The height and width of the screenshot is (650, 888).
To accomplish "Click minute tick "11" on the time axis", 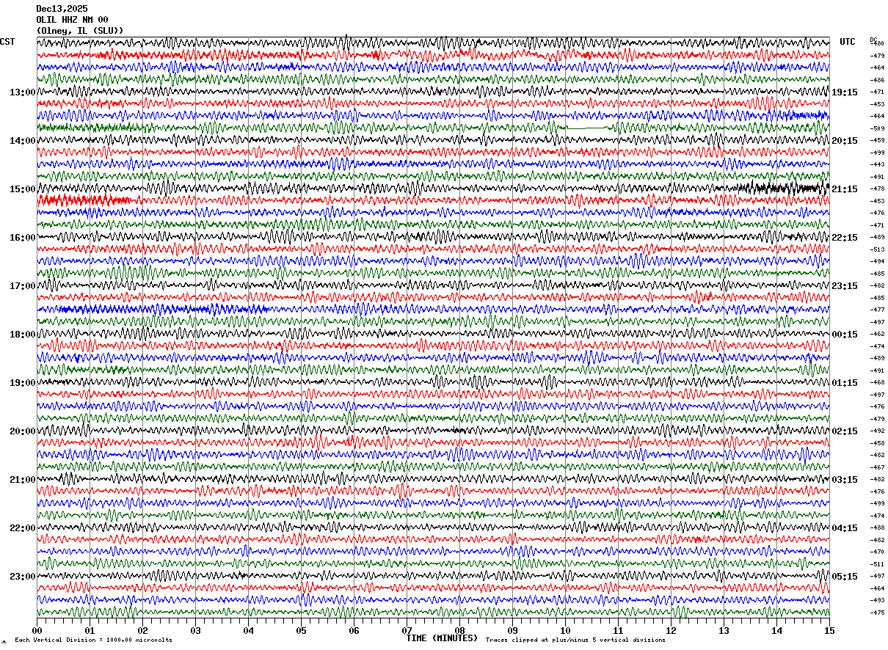I will click(618, 630).
